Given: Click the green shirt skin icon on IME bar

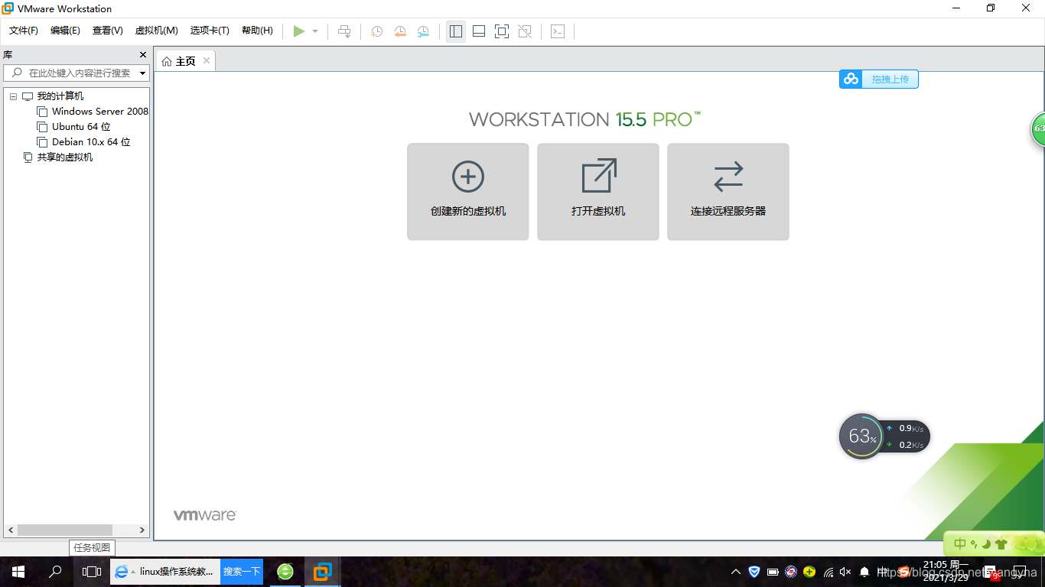Looking at the screenshot, I should click(x=1001, y=544).
